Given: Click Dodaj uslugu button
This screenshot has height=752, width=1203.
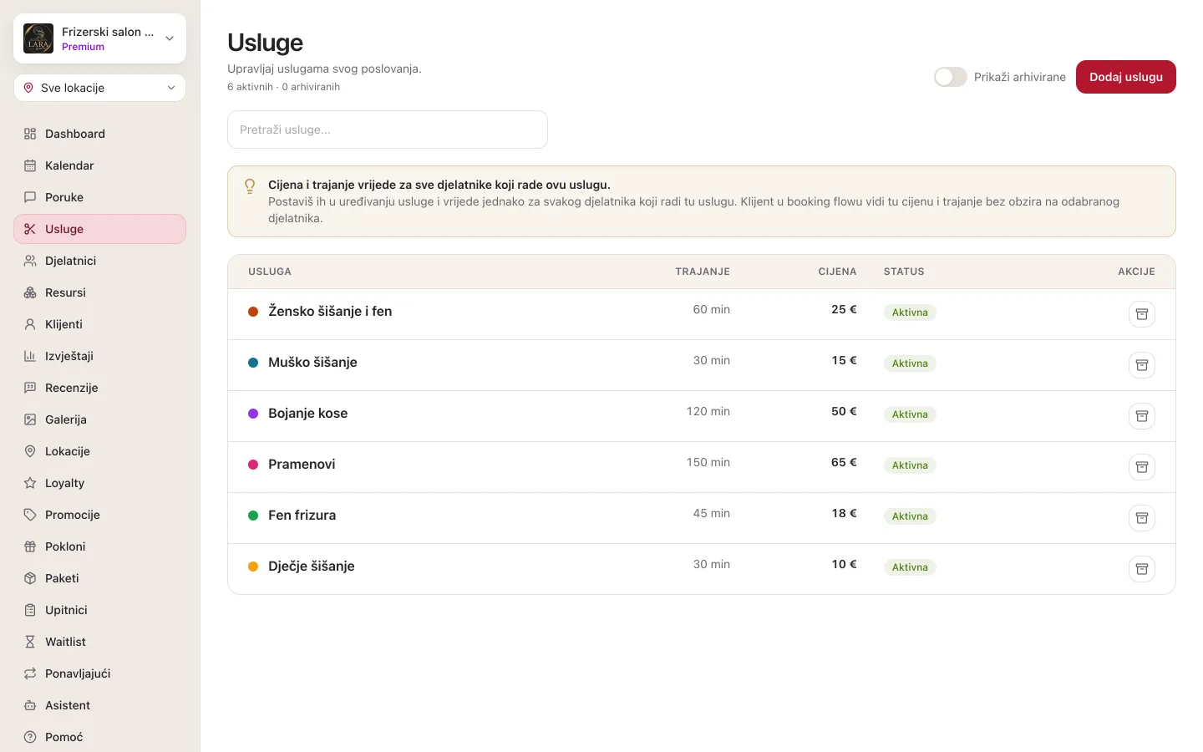Looking at the screenshot, I should [x=1125, y=77].
